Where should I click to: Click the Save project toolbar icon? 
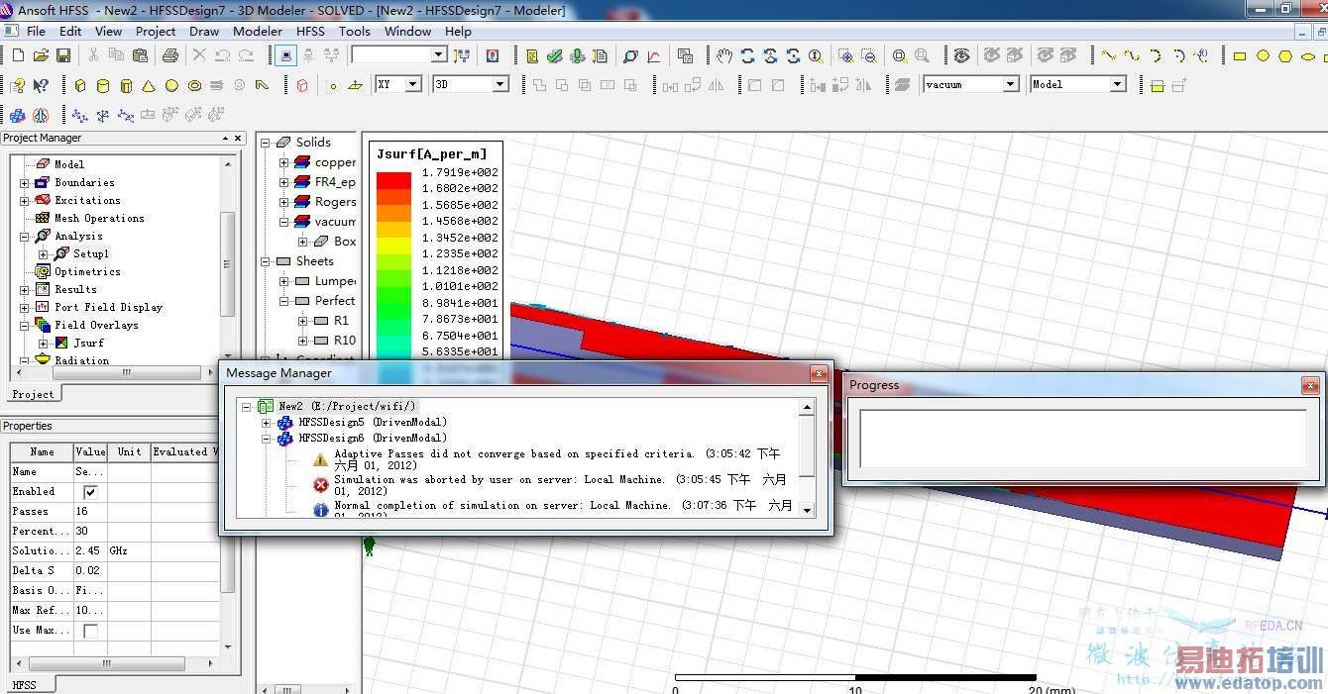tap(62, 56)
